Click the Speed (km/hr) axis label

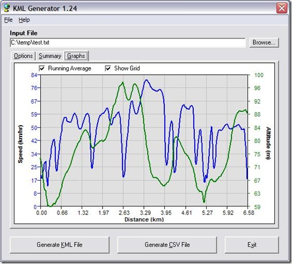(20, 144)
